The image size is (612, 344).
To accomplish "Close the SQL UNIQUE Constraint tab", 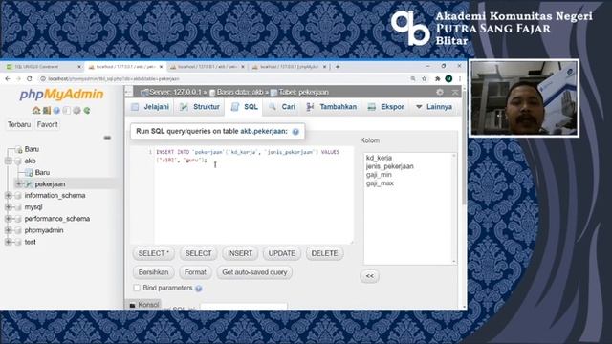I will (79, 67).
